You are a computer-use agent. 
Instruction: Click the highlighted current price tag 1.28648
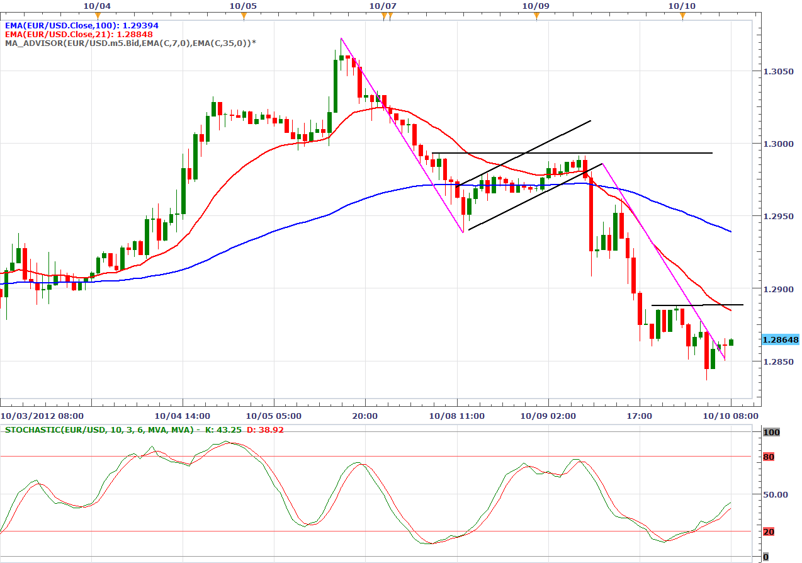pyautogui.click(x=780, y=340)
